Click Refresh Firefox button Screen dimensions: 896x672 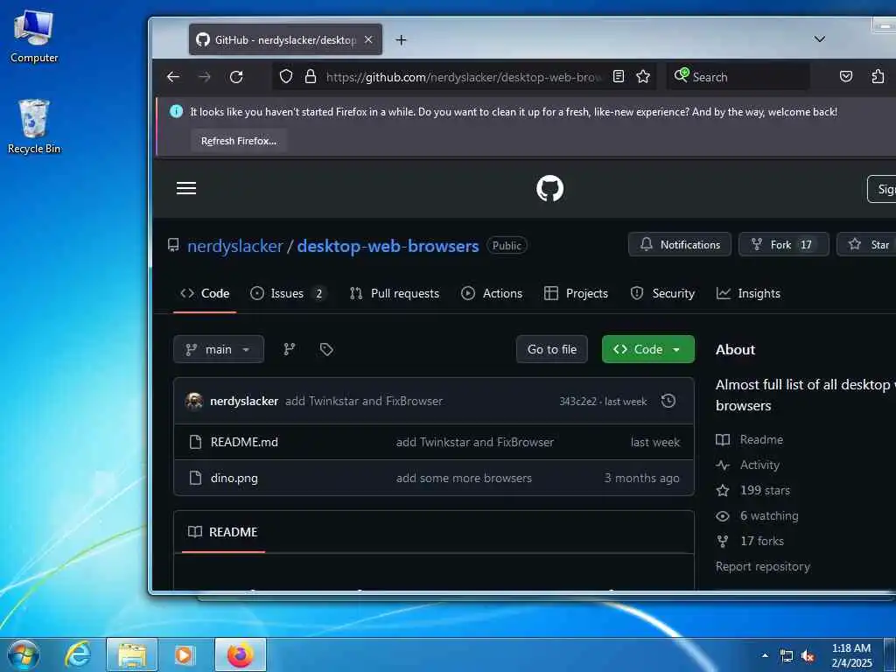238,141
